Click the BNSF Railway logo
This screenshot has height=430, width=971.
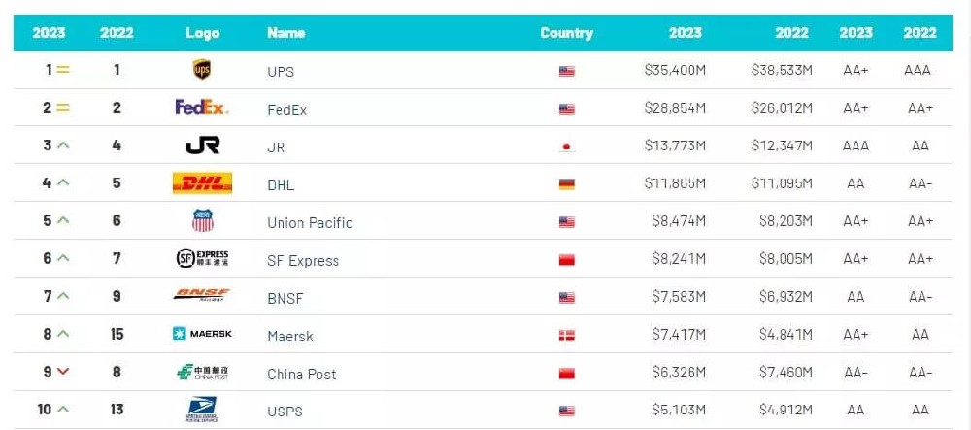(202, 296)
